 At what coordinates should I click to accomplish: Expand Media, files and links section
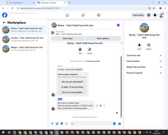144,67
